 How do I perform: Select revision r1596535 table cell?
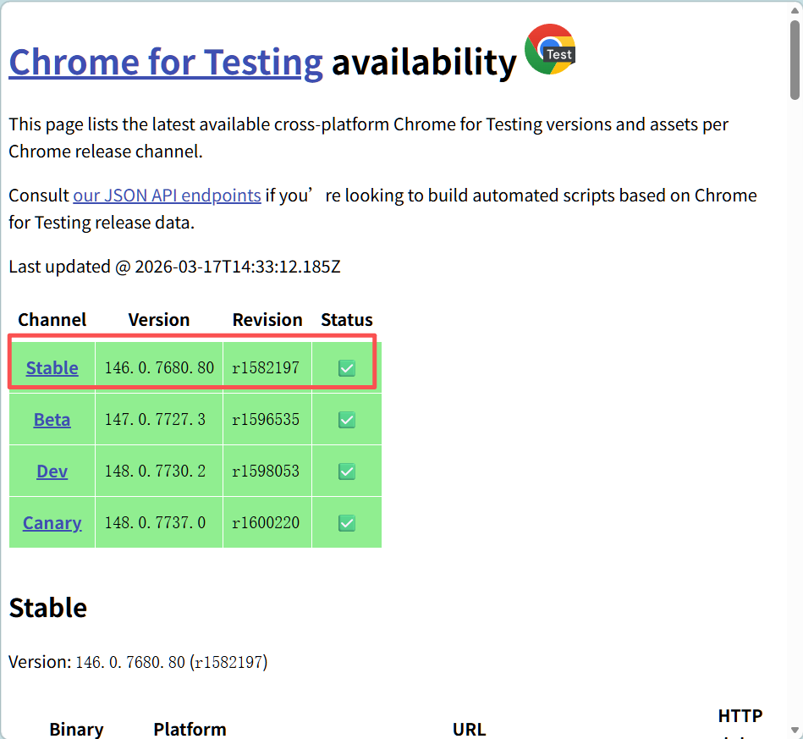pyautogui.click(x=267, y=420)
